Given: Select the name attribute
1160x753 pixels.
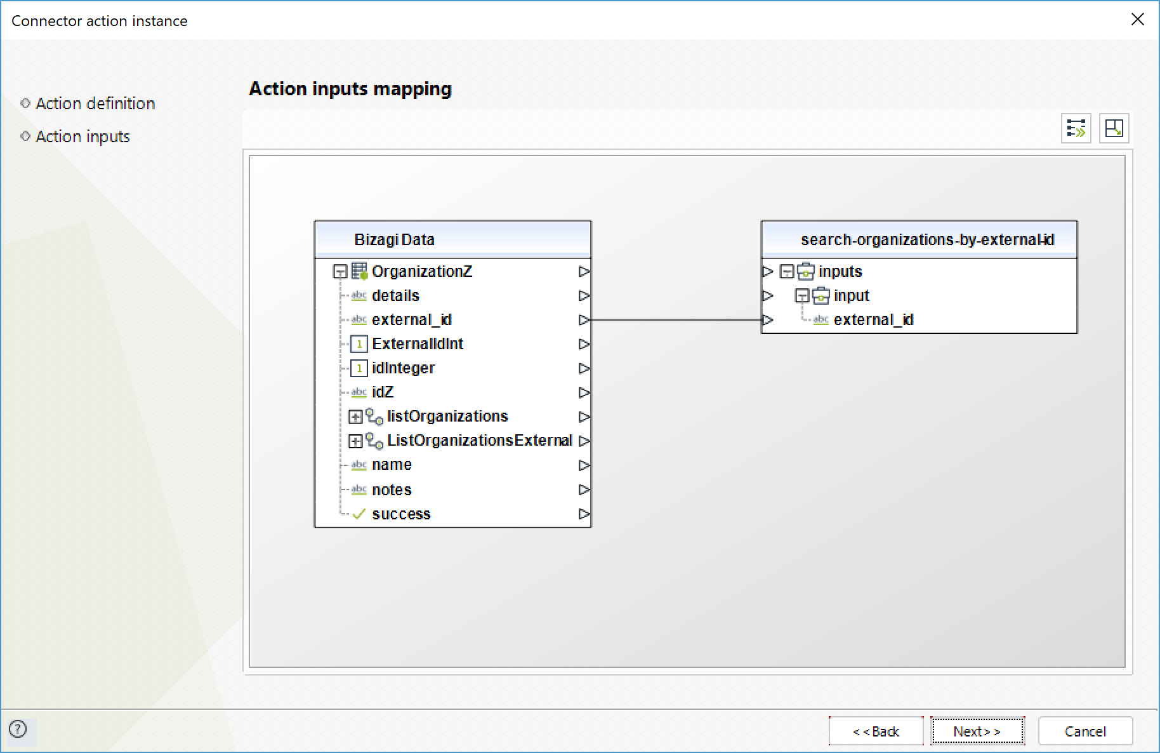Looking at the screenshot, I should point(392,465).
